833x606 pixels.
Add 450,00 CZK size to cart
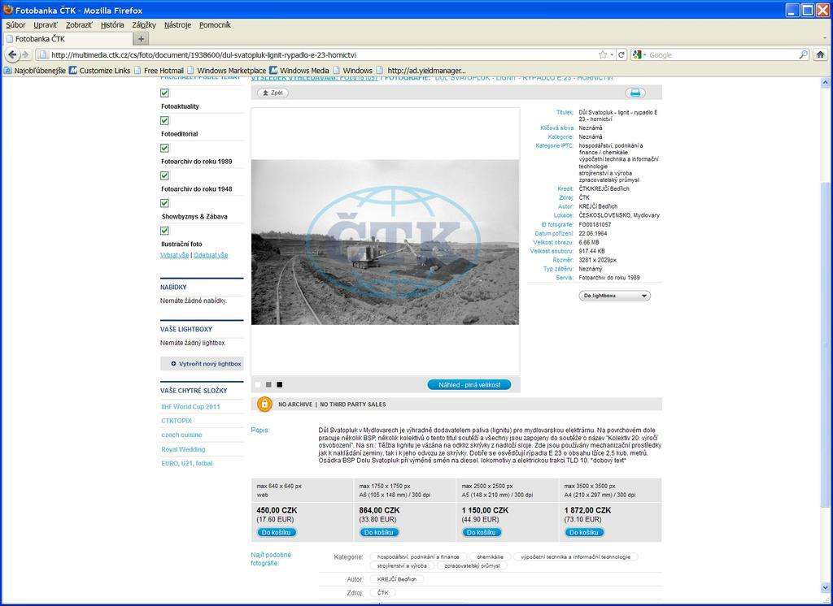(277, 532)
